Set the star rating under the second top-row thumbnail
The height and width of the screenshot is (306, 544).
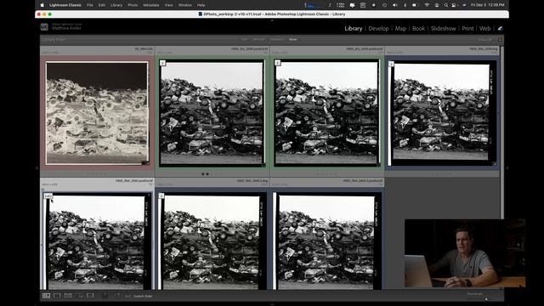(x=212, y=174)
